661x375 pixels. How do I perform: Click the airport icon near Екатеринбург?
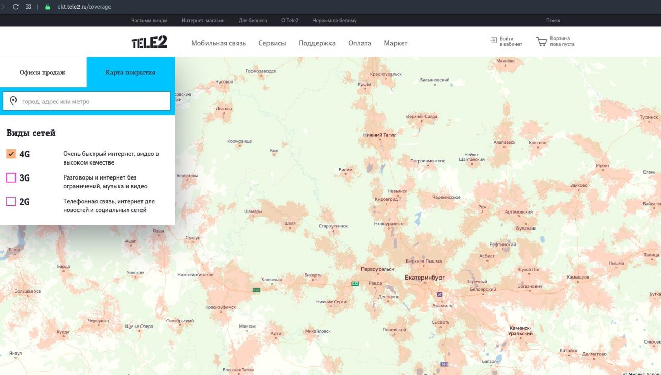coord(439,295)
